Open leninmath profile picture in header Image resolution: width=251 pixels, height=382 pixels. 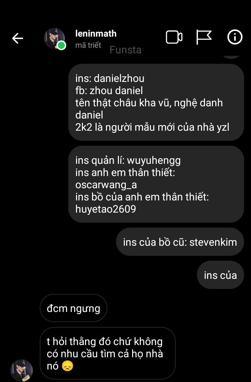coord(54,38)
